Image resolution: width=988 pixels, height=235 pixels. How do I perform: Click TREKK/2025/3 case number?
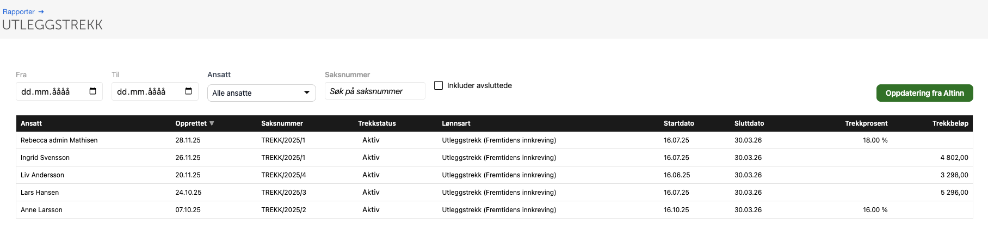(283, 193)
